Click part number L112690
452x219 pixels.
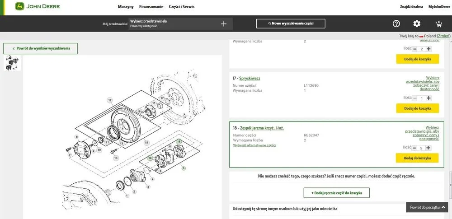tap(311, 86)
